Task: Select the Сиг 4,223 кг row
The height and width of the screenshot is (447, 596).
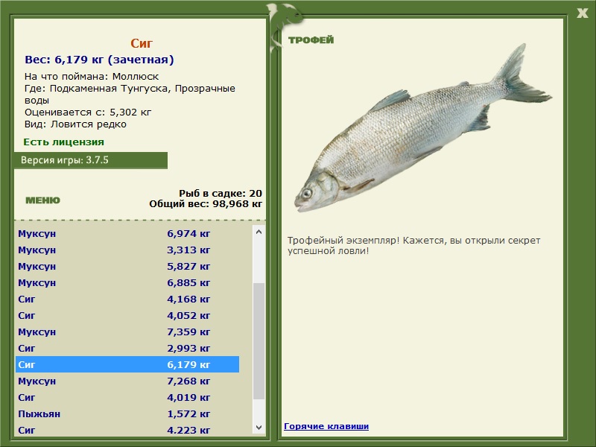Action: click(127, 430)
